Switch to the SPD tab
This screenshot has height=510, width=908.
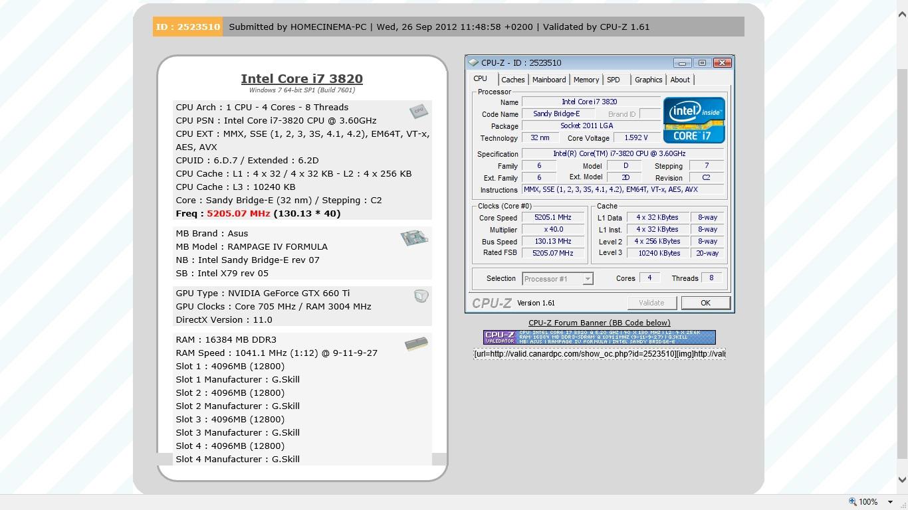point(614,80)
